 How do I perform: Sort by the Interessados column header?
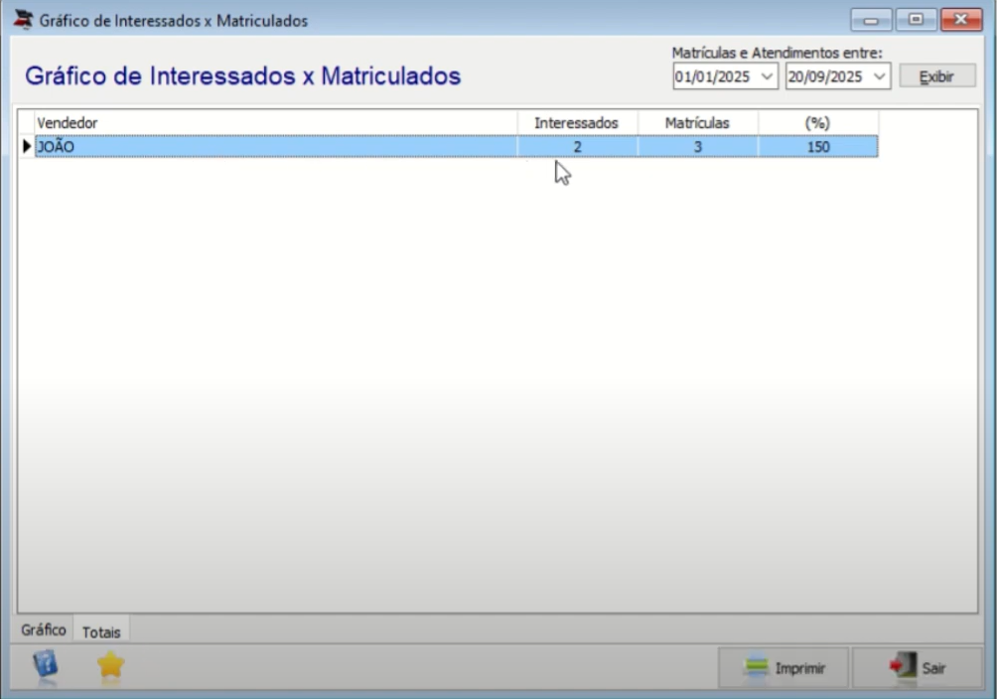(577, 123)
